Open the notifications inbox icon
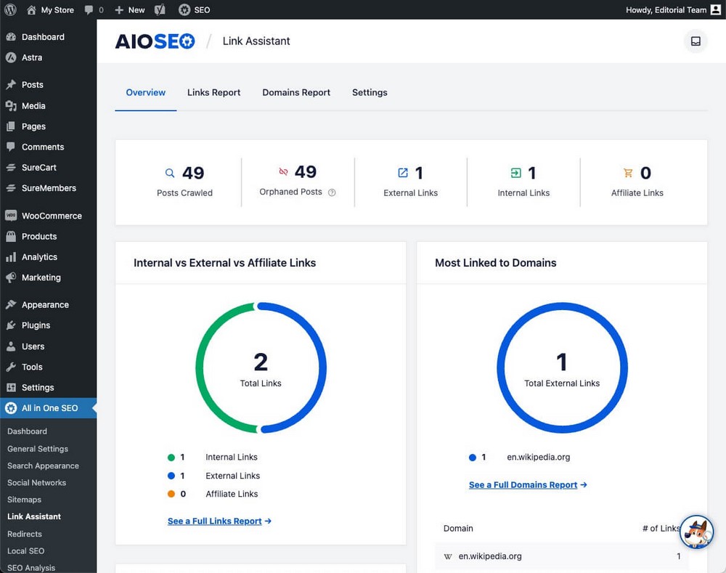This screenshot has width=726, height=573. point(696,41)
